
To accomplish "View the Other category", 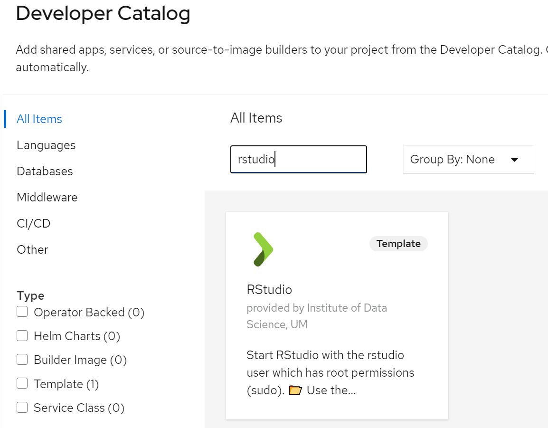I will coord(32,250).
